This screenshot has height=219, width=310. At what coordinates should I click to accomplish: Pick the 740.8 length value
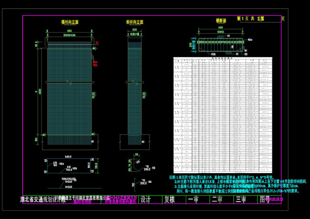click(x=69, y=170)
